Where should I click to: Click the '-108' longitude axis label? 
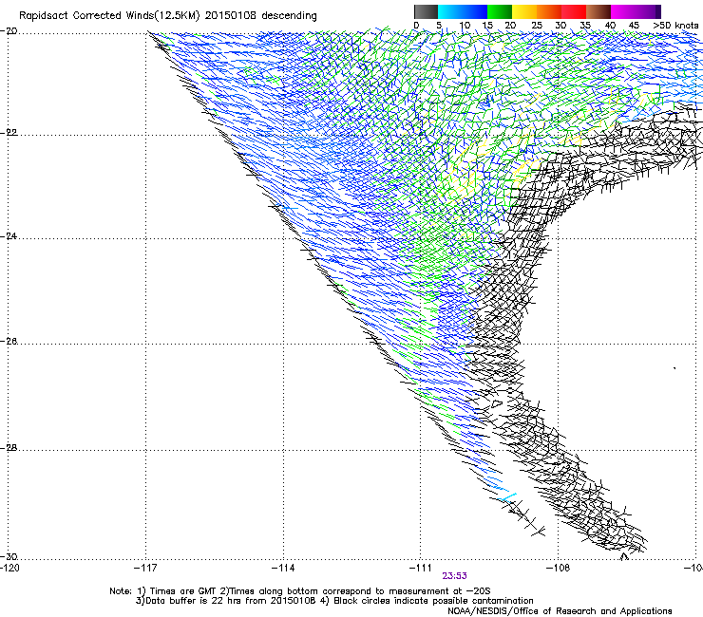coord(559,569)
